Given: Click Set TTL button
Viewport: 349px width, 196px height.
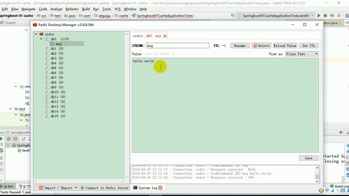Looking at the screenshot, I should 309,46.
